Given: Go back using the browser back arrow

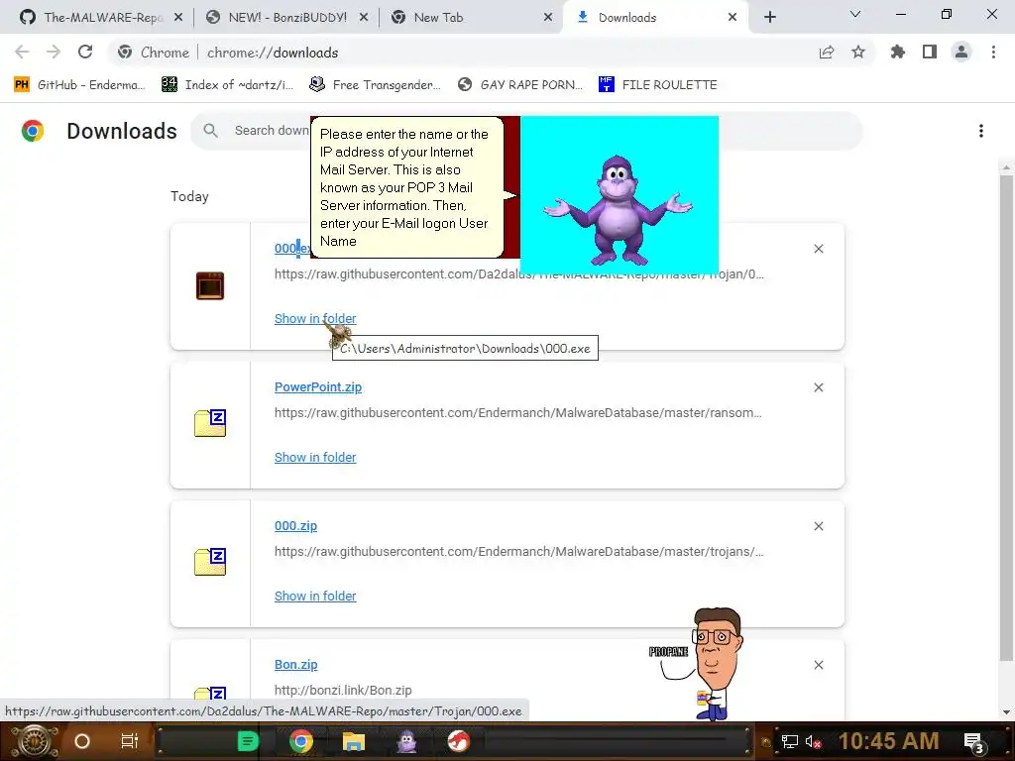Looking at the screenshot, I should 22,53.
